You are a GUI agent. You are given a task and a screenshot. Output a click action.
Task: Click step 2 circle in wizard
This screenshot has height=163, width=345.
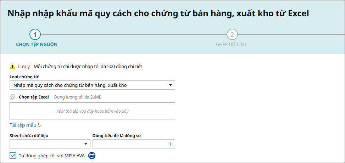232,35
